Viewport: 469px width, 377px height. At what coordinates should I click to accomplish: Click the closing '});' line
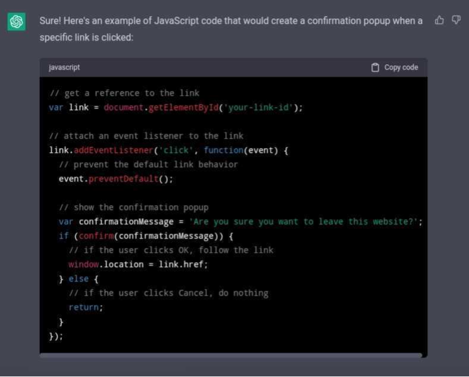(x=56, y=336)
